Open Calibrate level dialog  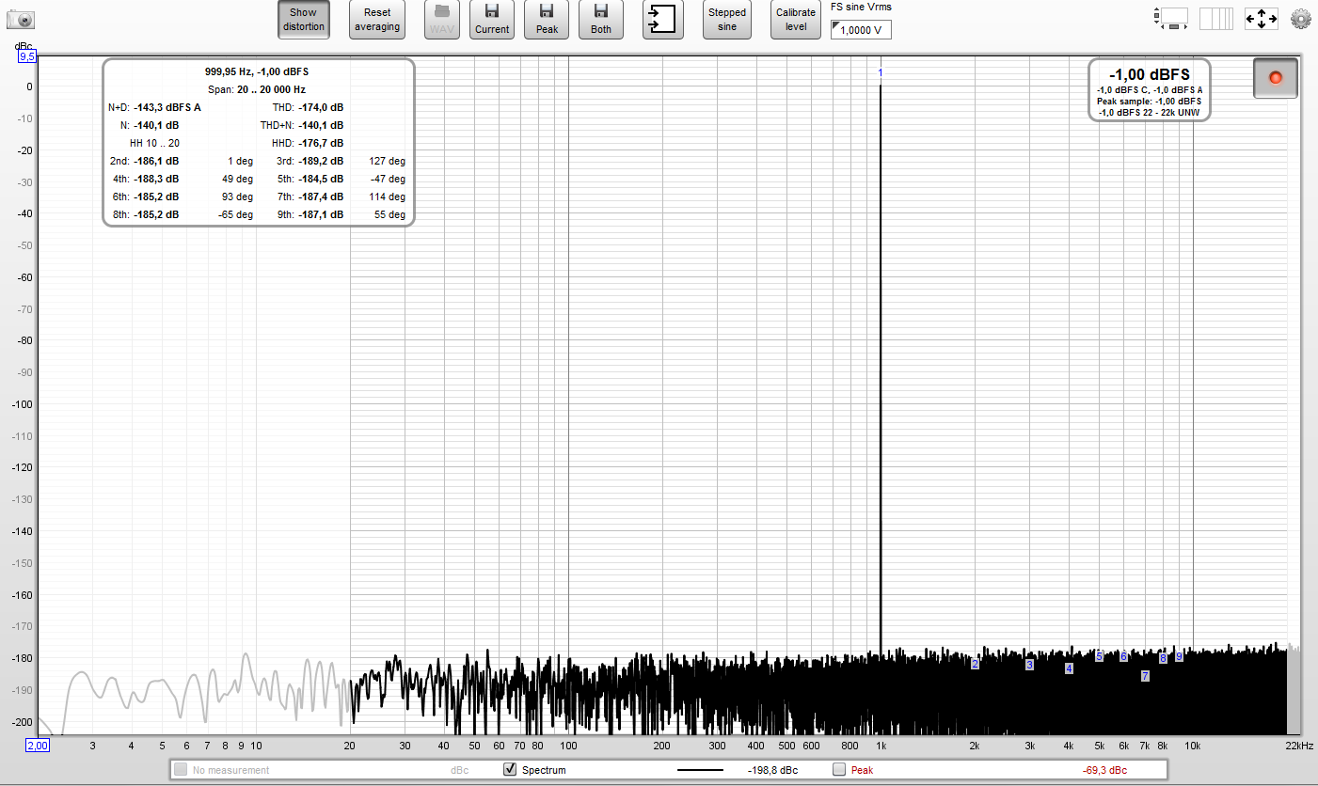point(796,20)
